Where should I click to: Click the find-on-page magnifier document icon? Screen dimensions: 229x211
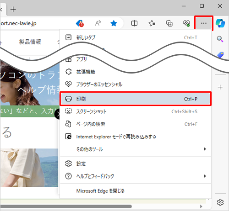68,124
